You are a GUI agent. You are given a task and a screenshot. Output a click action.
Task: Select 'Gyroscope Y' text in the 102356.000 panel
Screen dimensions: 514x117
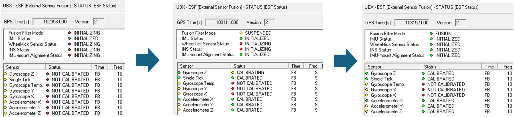pos(22,91)
